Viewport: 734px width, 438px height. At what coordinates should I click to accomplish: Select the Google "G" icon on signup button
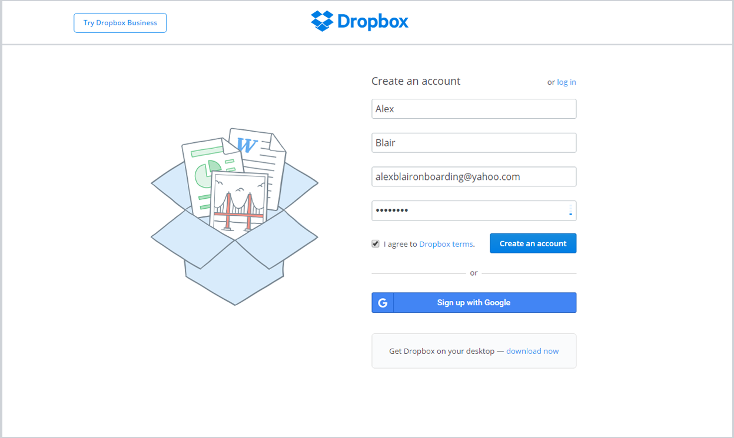point(381,302)
